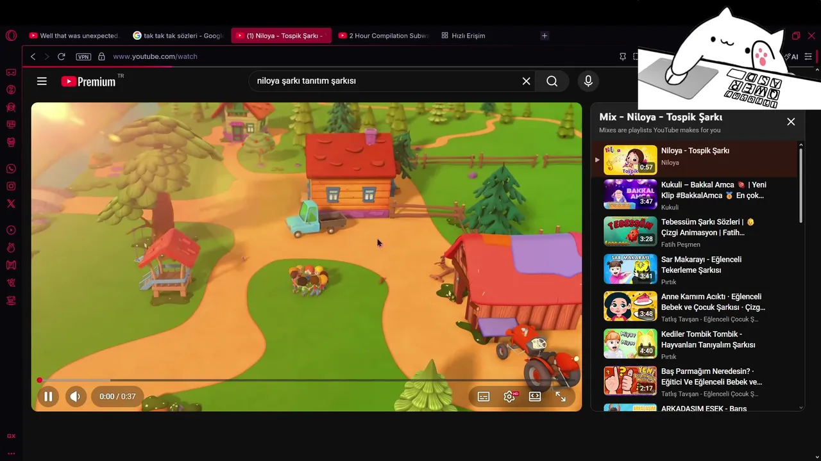Click the 'Mix - Niloya - Tospik Şarkı' title
Viewport: 821px width, 461px height.
[x=661, y=117]
